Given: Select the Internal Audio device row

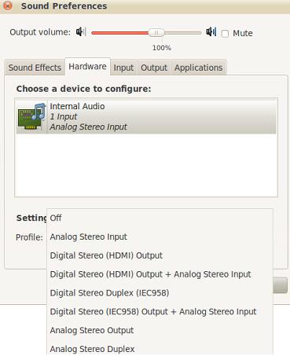Looking at the screenshot, I should coord(146,116).
